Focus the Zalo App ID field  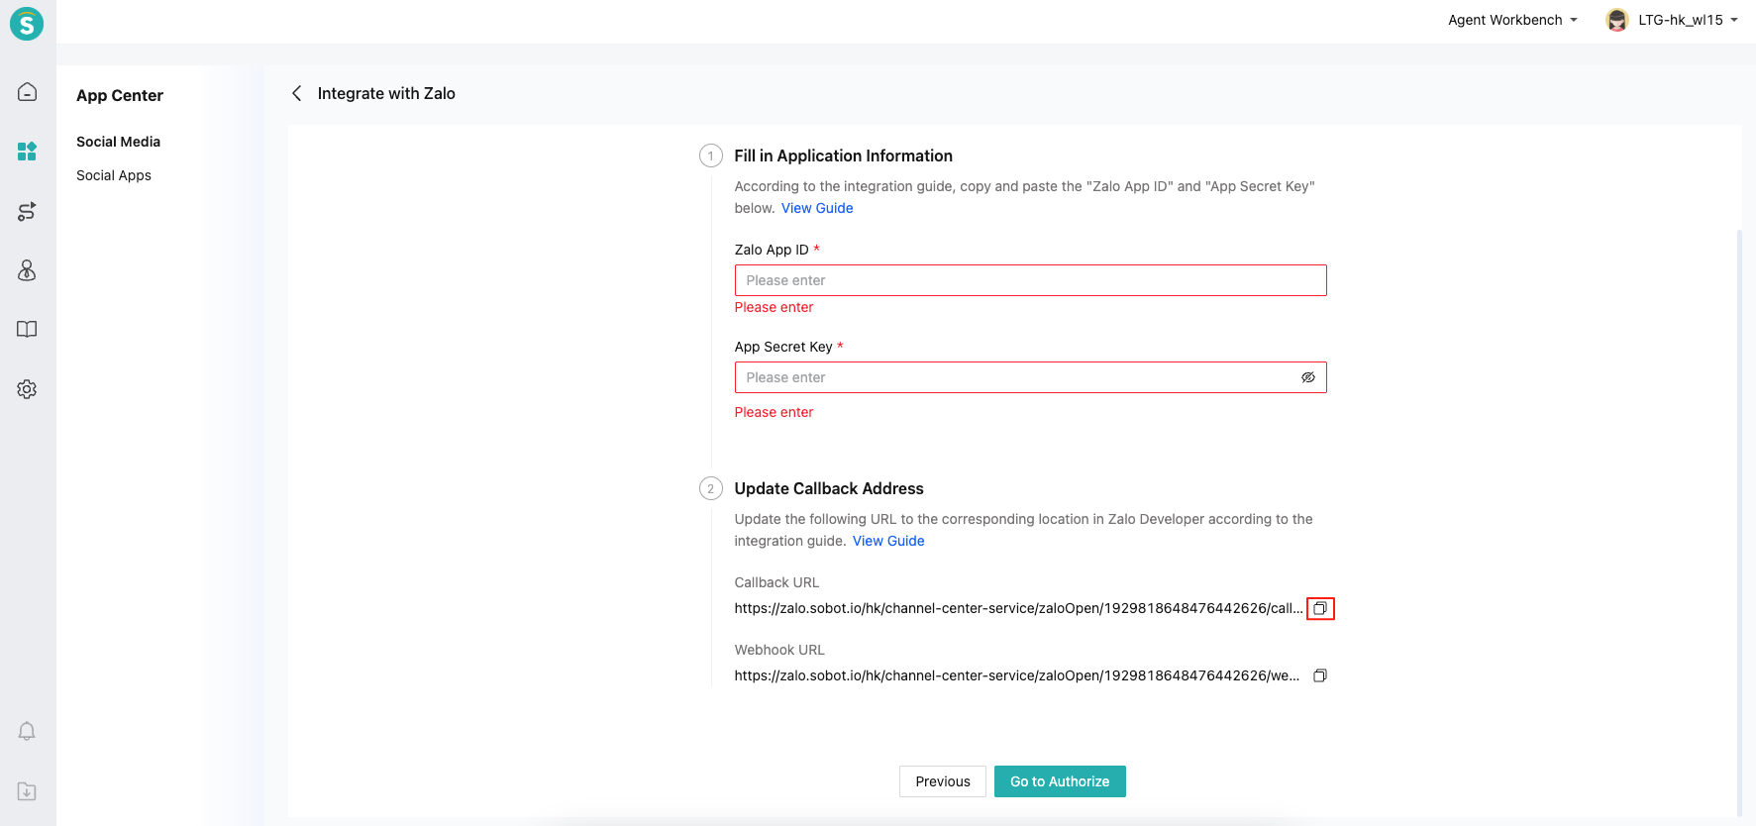[1030, 280]
